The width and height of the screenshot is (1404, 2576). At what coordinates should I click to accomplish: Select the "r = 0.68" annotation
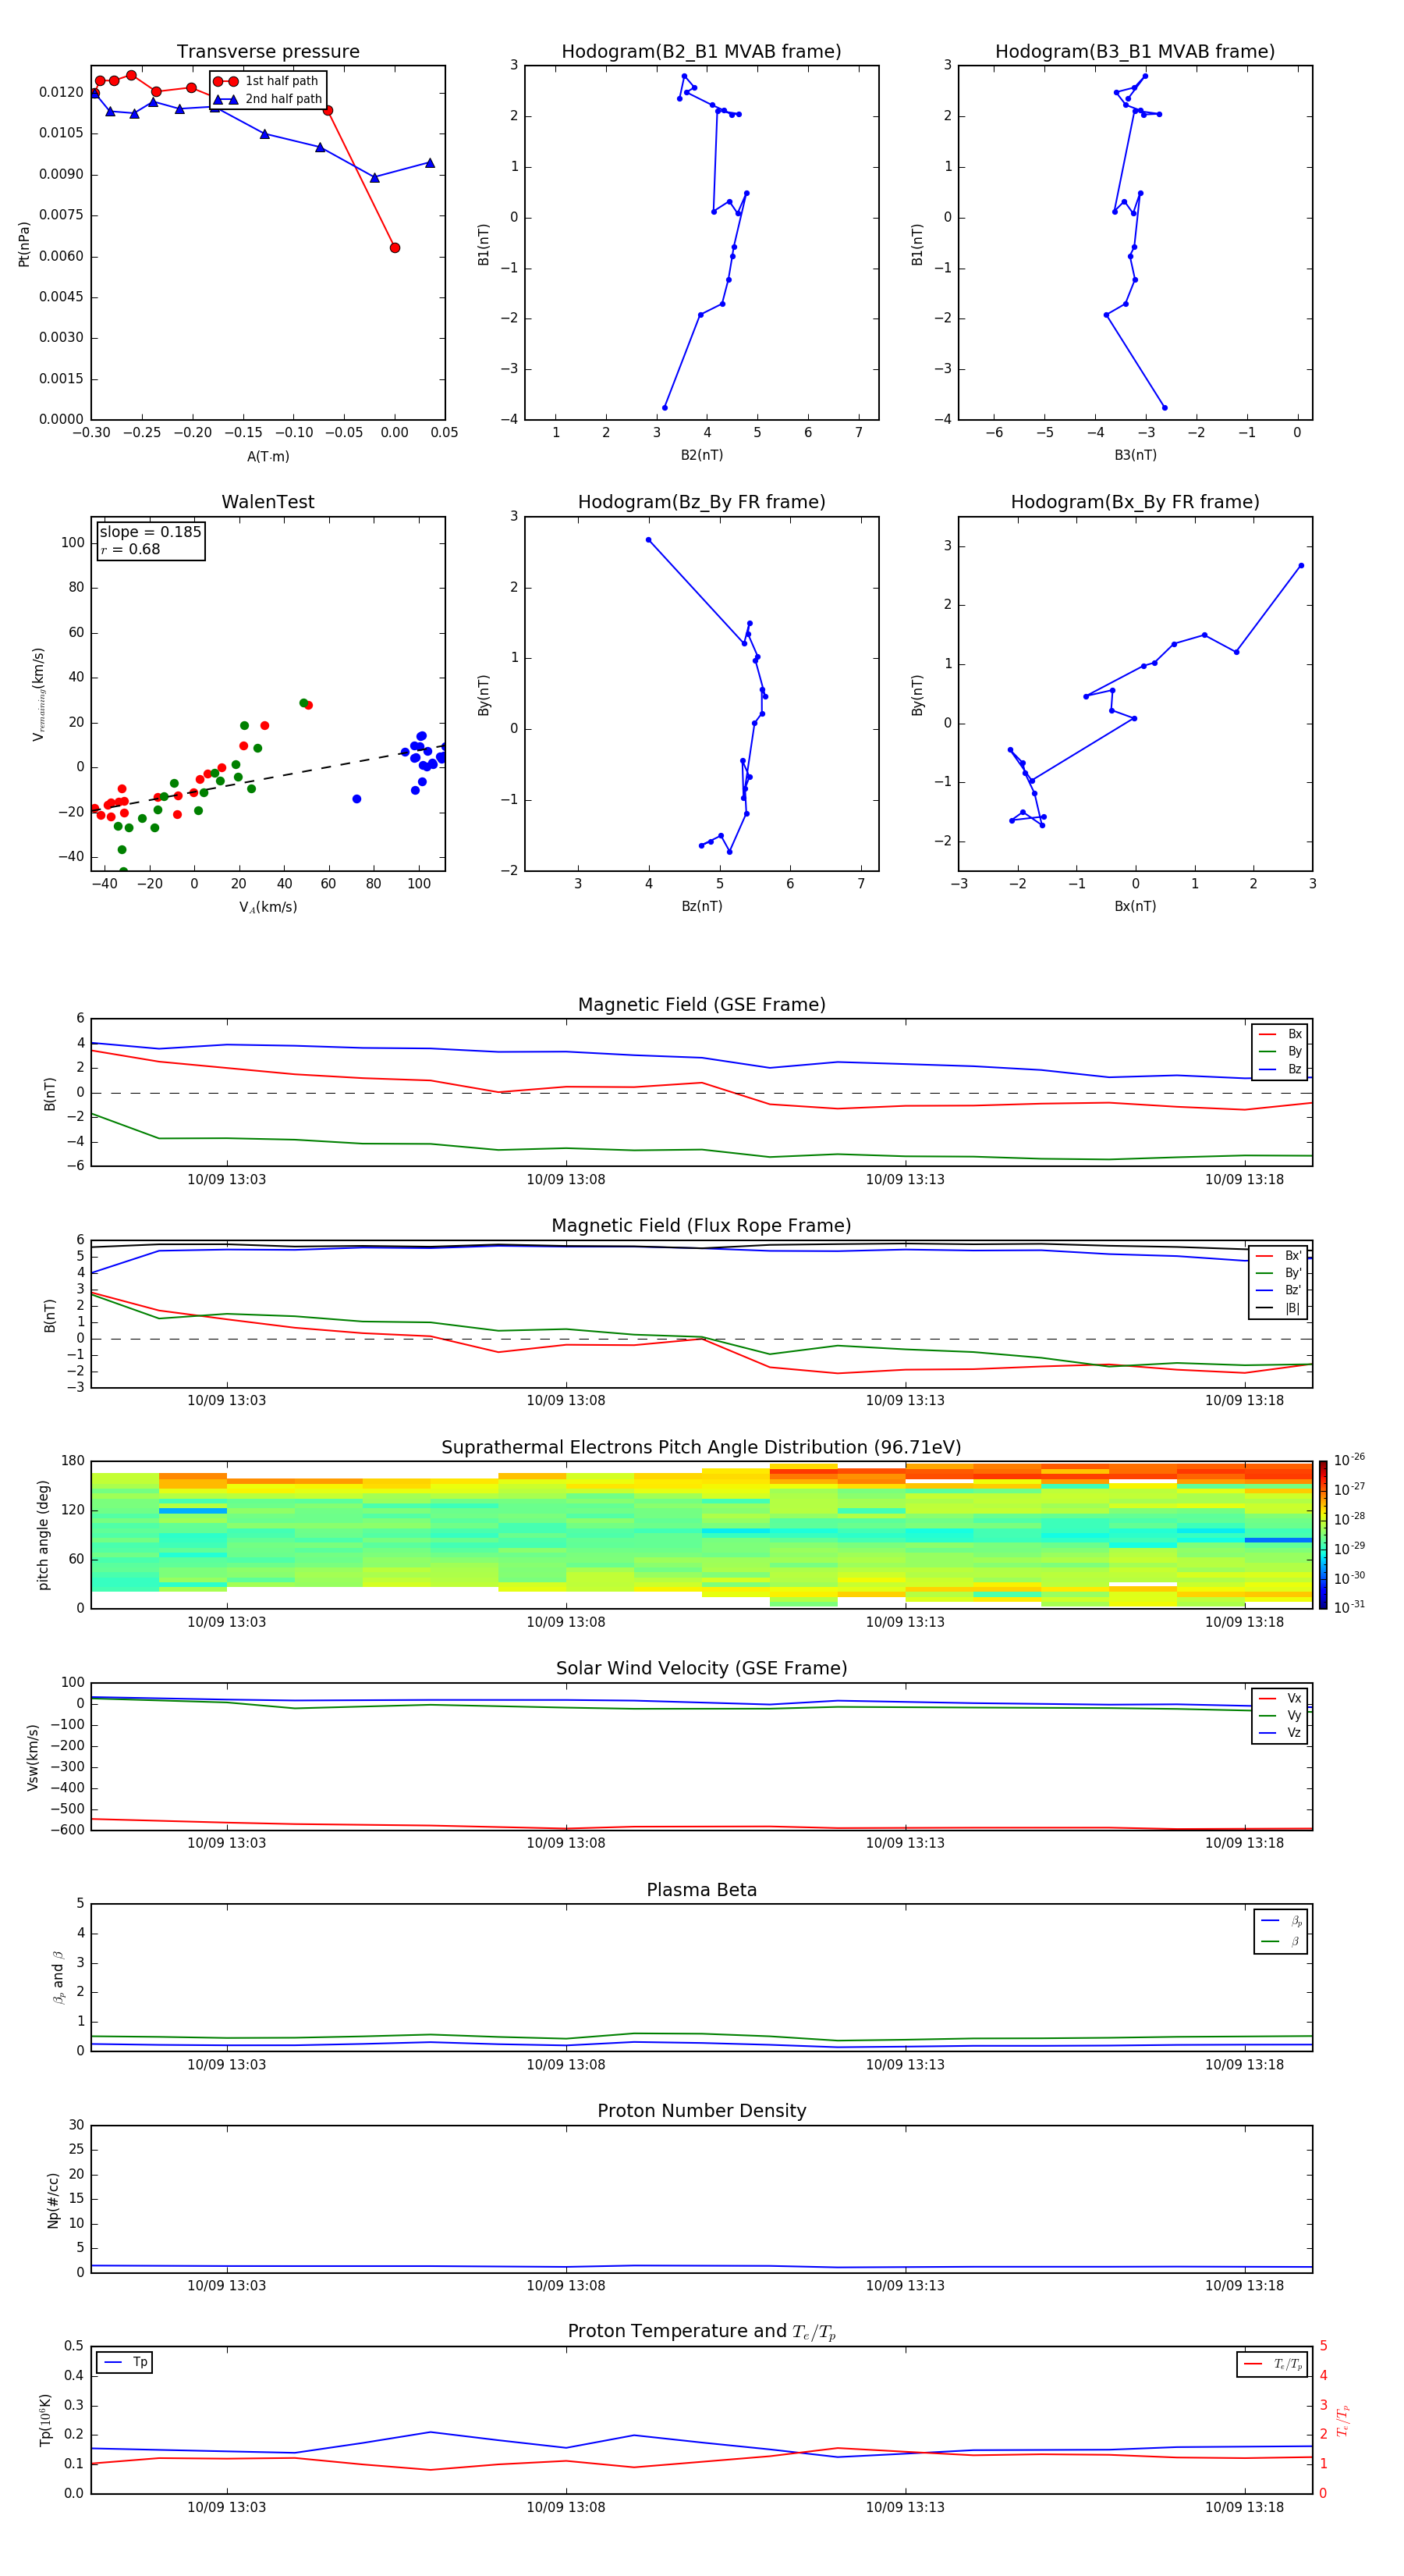pyautogui.click(x=130, y=549)
